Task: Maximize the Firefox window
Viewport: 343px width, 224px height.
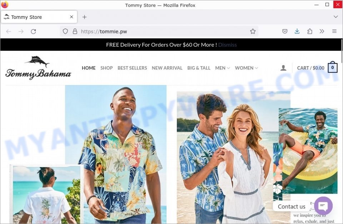Action: tap(327, 5)
